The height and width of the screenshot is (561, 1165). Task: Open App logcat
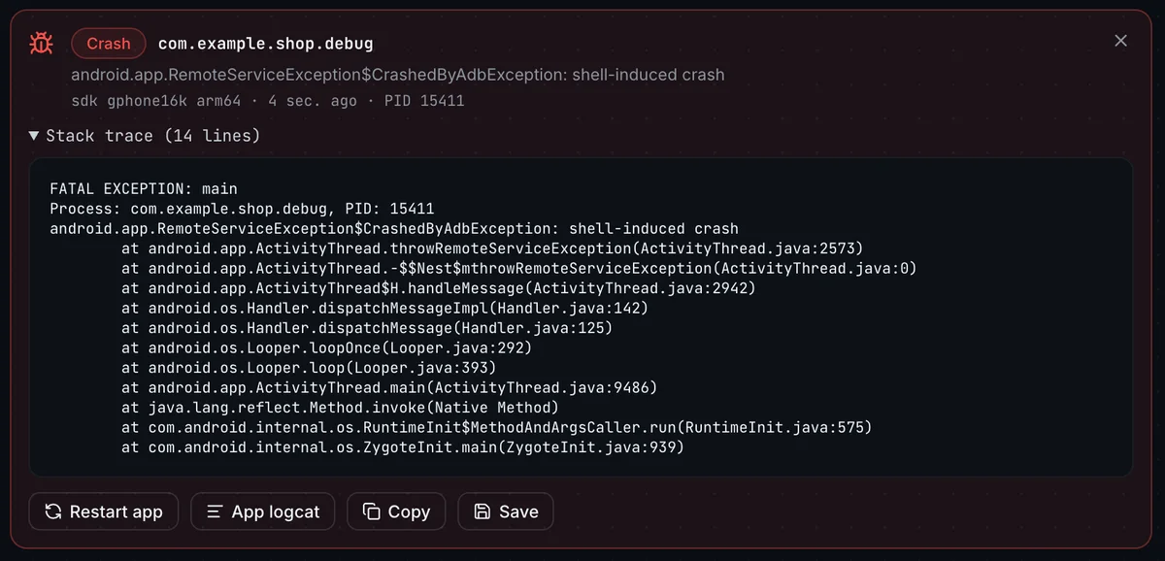262,511
